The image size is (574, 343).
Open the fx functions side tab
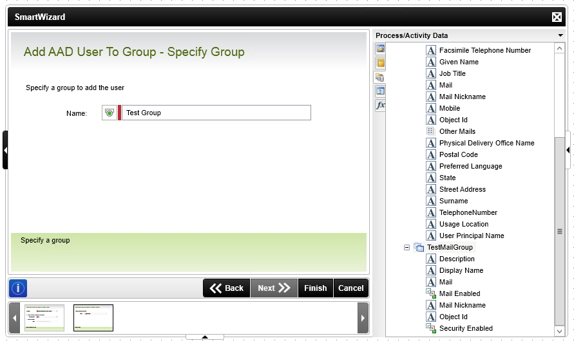[x=380, y=106]
